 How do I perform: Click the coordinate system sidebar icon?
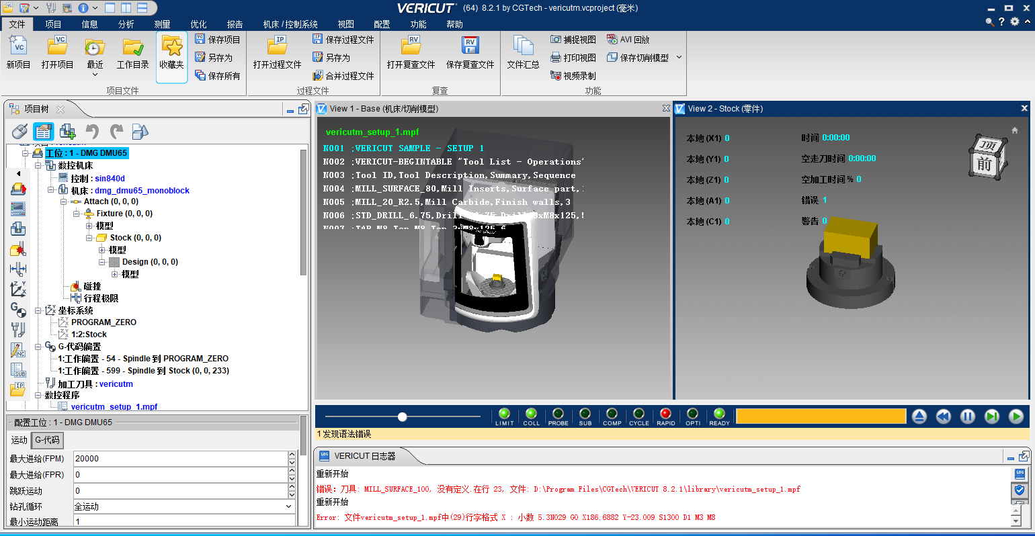18,289
